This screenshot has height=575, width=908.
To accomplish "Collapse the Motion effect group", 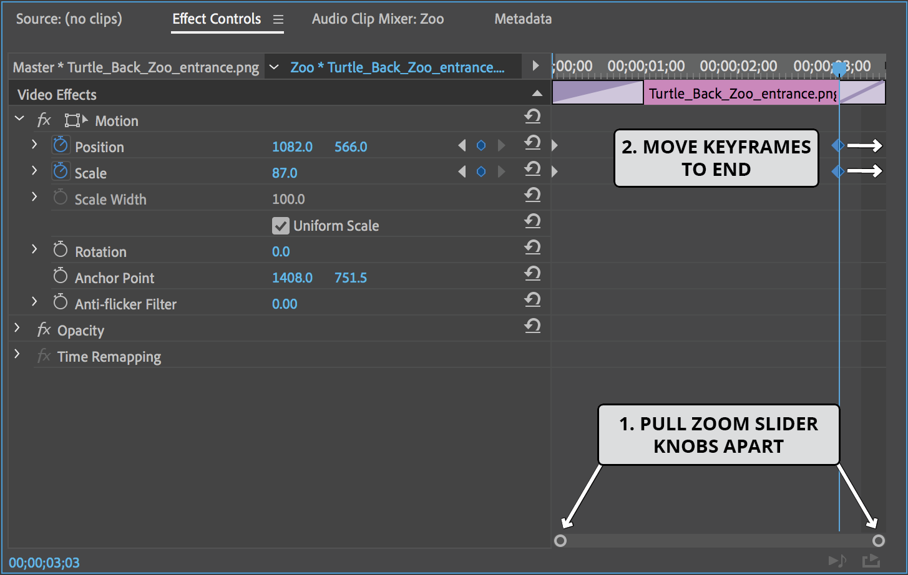I will tap(19, 118).
